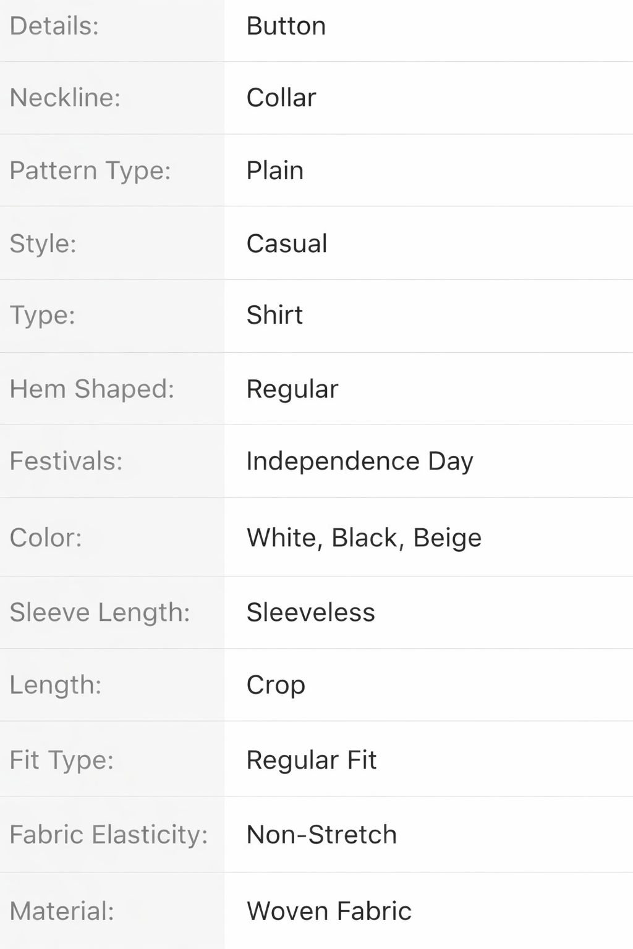Click the "Collar" neckline value

[x=281, y=98]
